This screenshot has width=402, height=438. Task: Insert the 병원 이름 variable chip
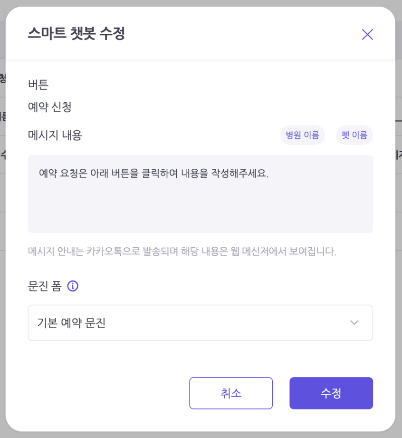pyautogui.click(x=302, y=135)
